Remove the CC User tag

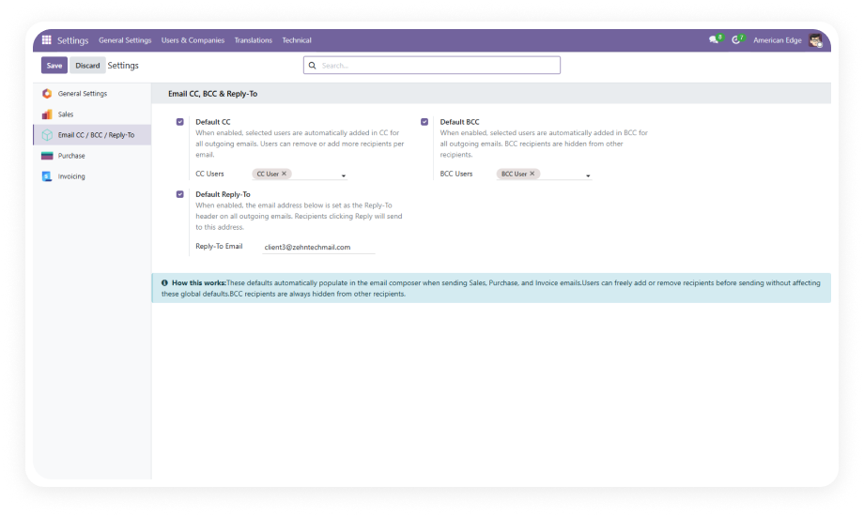(285, 174)
